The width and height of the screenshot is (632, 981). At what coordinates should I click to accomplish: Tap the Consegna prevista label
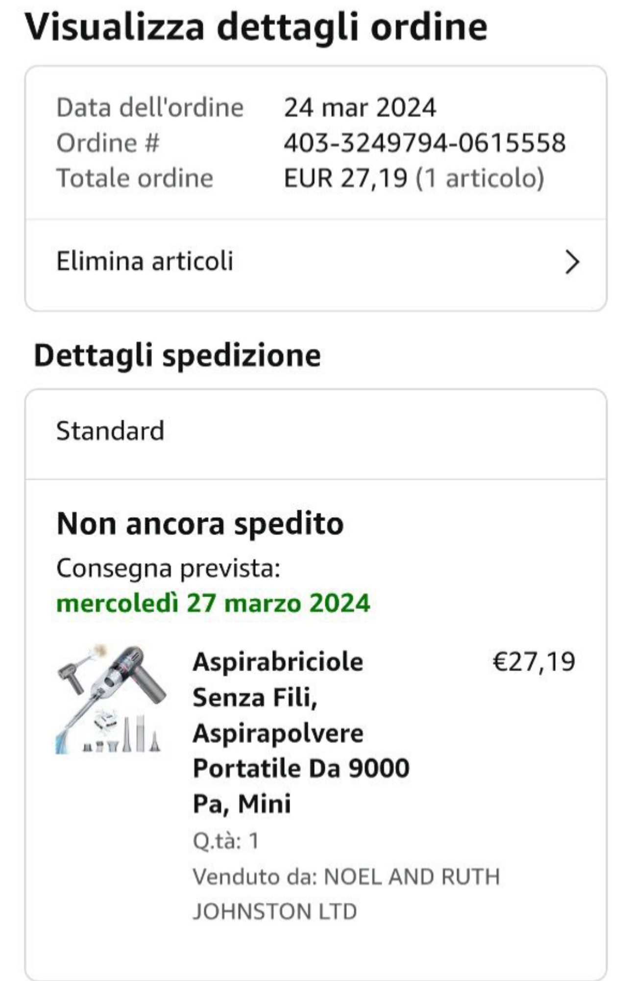coord(168,569)
